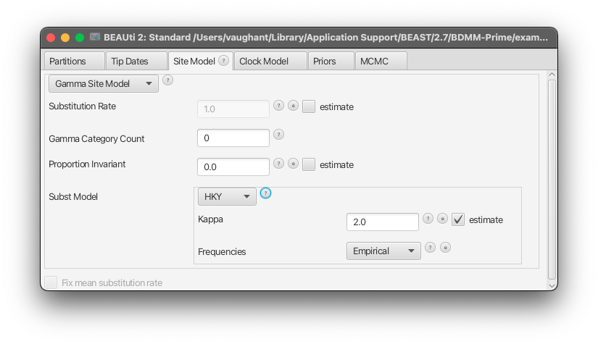
Task: Go to Clock Model tab
Action: point(270,61)
